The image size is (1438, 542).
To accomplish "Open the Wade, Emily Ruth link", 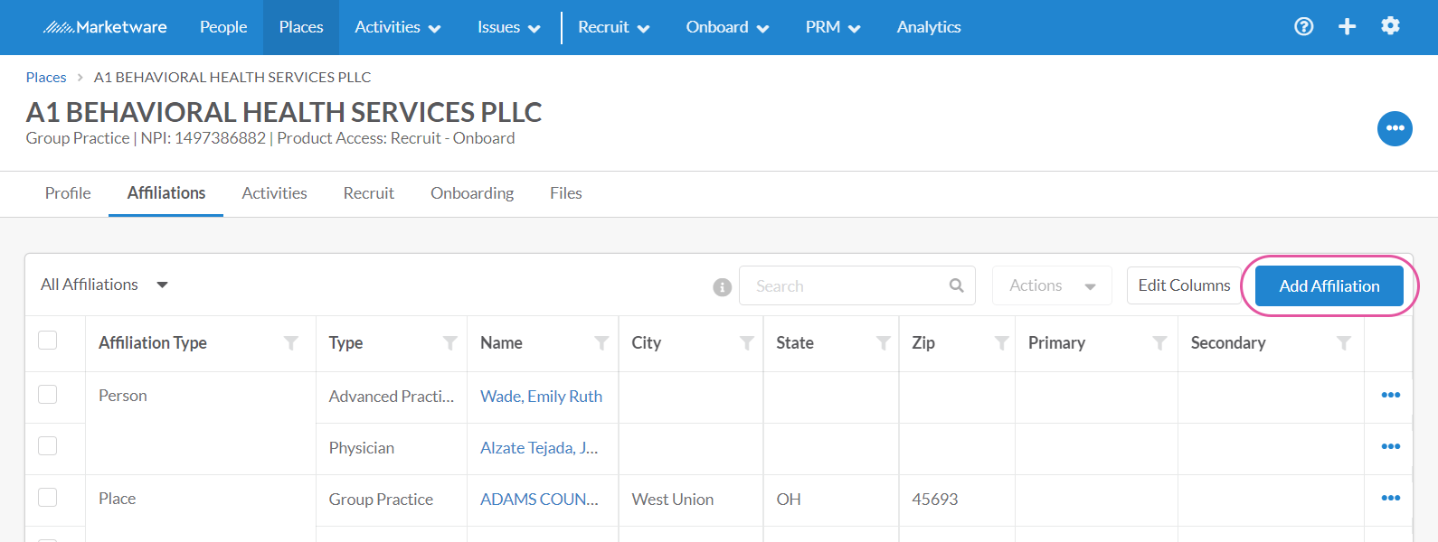I will pos(541,397).
